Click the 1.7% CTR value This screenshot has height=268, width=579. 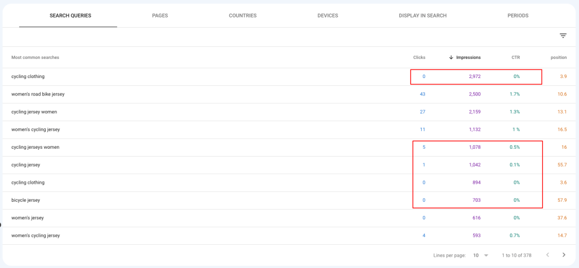515,94
